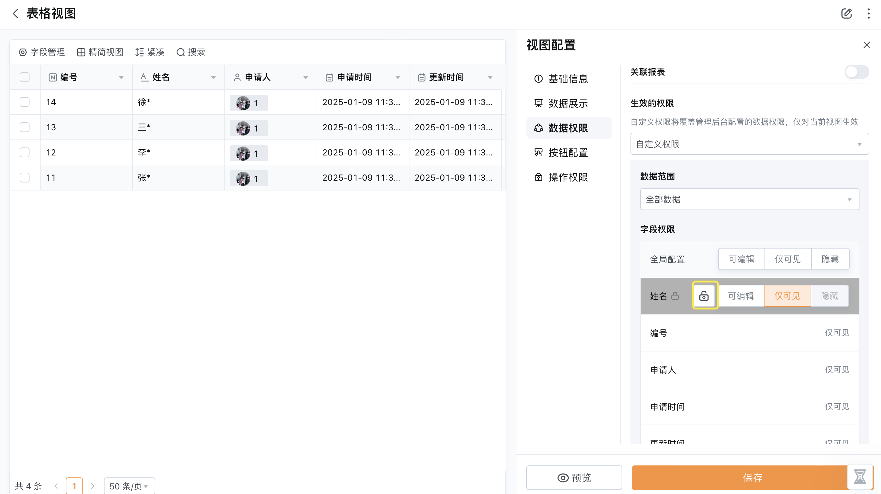Check the row with 编号 12

25,152
